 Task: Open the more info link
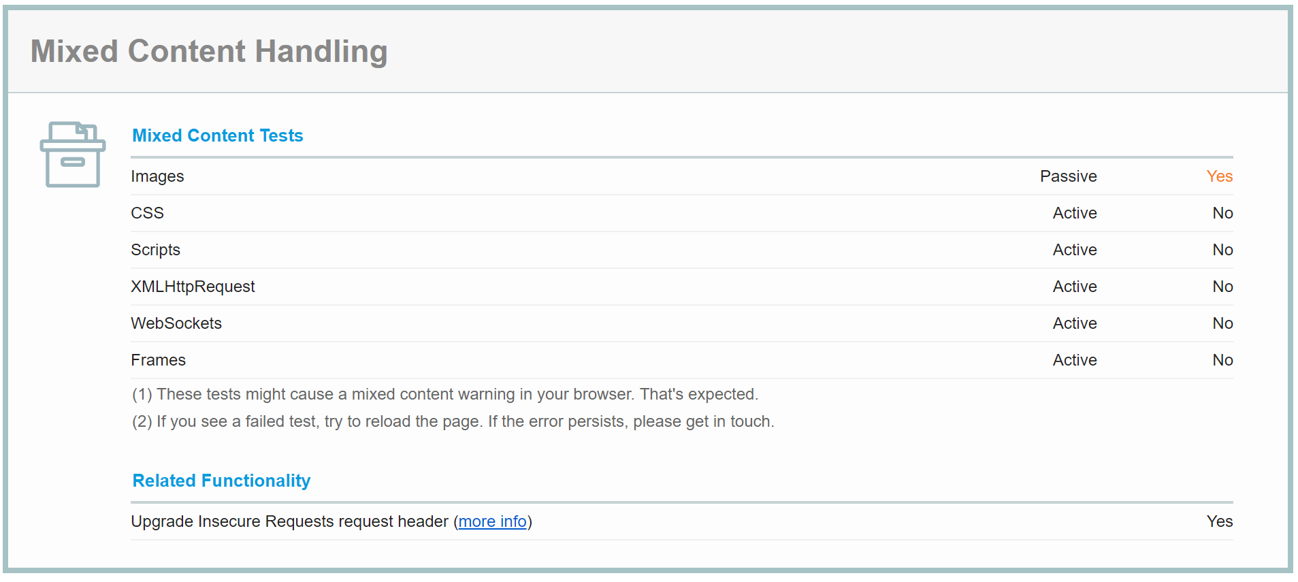coord(493,521)
